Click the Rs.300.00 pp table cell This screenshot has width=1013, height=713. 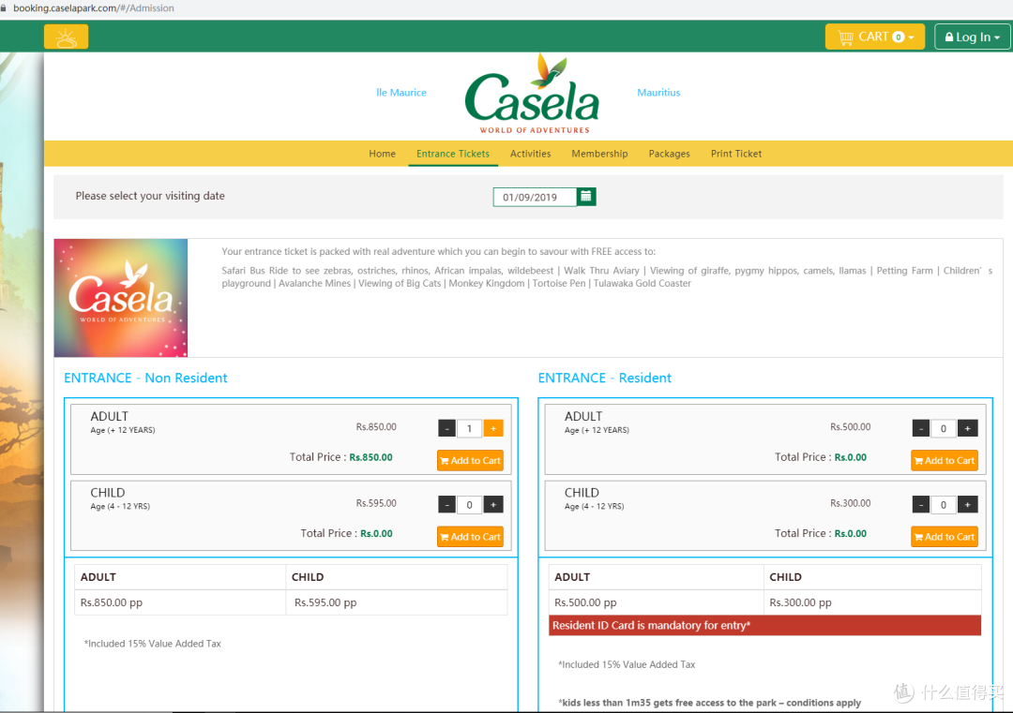873,602
